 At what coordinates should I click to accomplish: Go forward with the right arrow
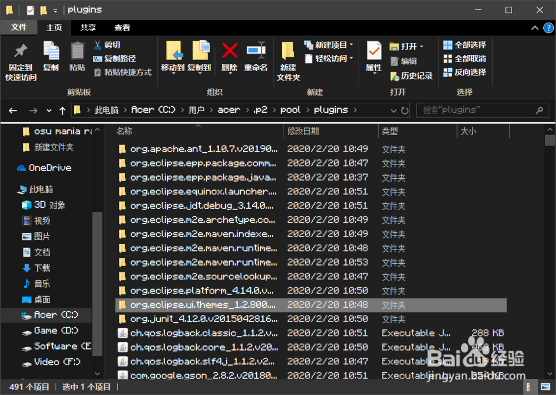[x=33, y=111]
